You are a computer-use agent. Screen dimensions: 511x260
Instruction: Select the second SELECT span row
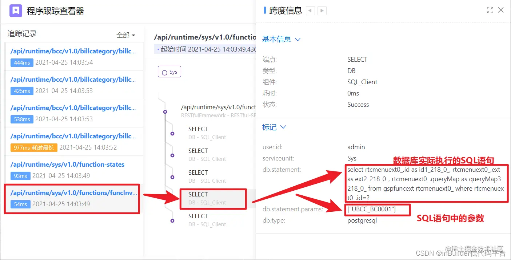coord(207,155)
